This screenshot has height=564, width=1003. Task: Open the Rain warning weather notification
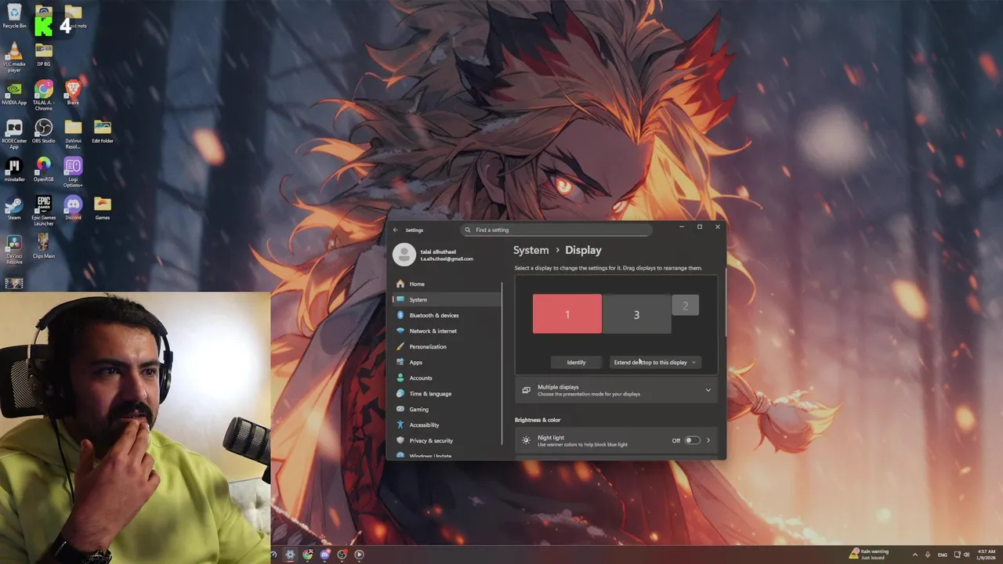click(869, 554)
